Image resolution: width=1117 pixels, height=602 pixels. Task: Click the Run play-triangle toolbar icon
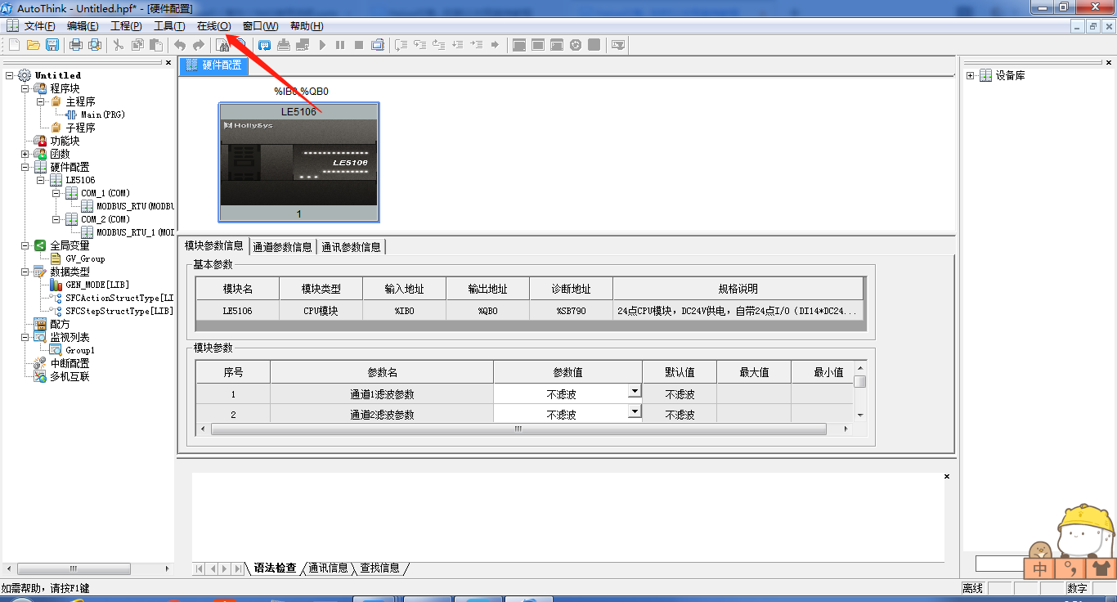coord(322,45)
